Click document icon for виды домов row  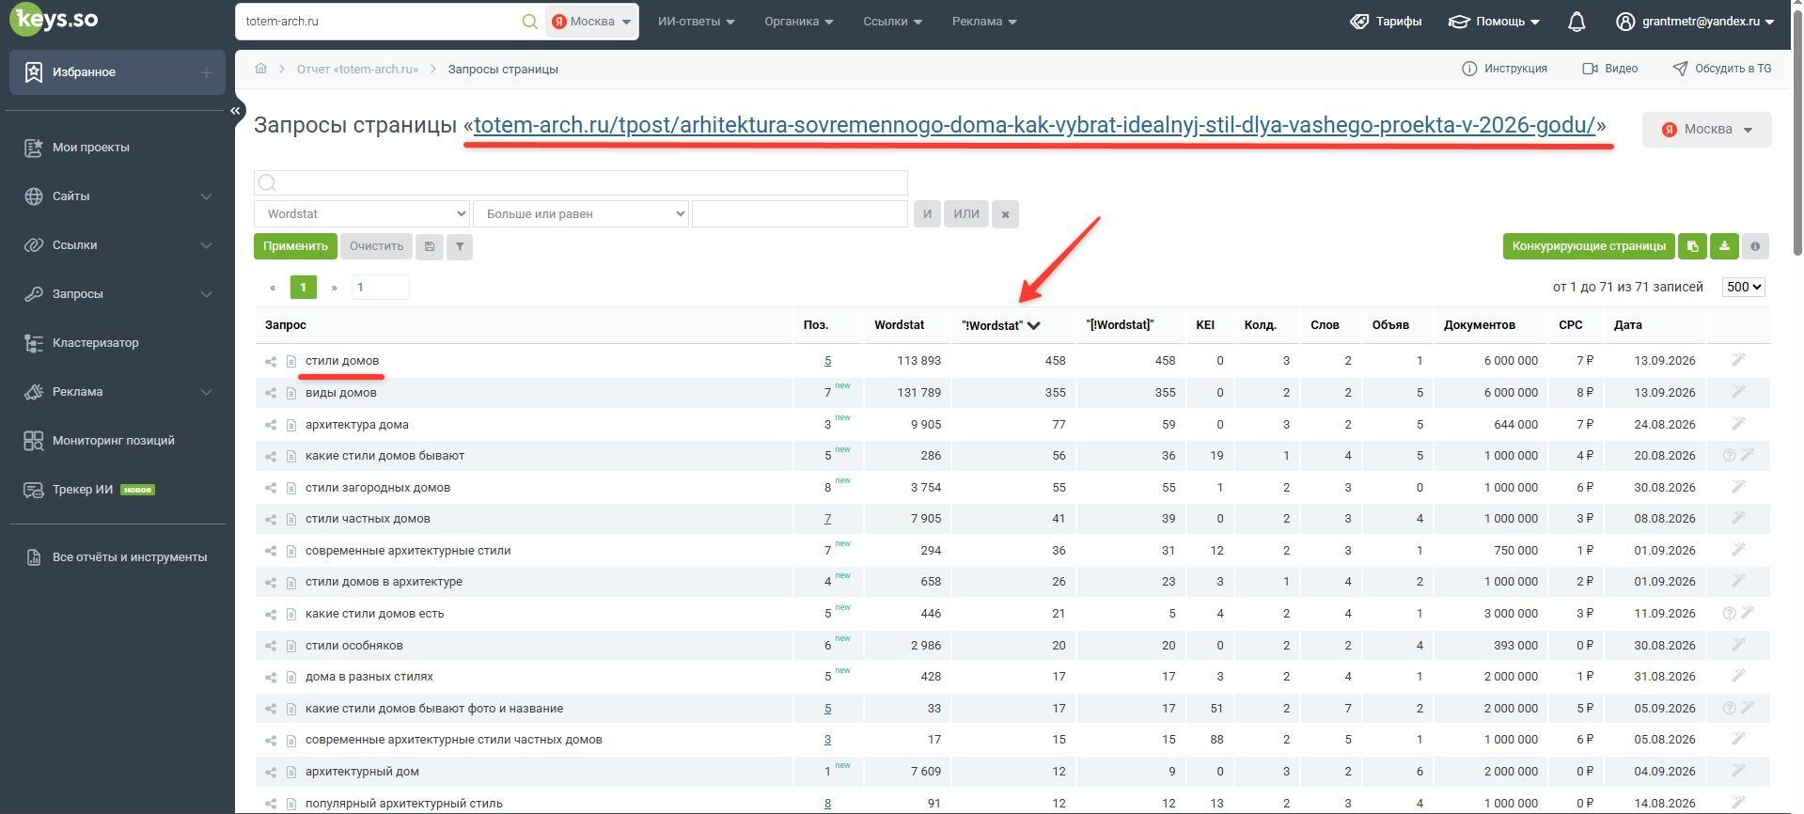291,394
